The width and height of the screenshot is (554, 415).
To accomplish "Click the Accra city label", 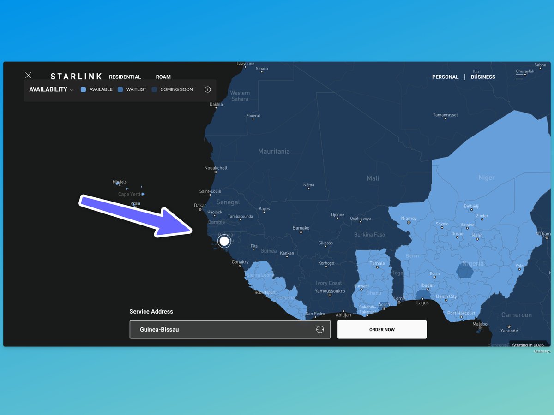I will click(384, 305).
